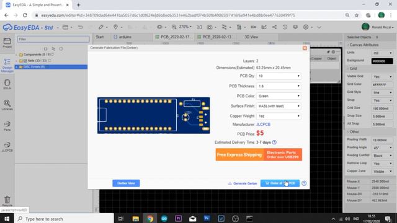
Task: Open the Libraries search sidebar icon
Action: pyautogui.click(x=7, y=105)
